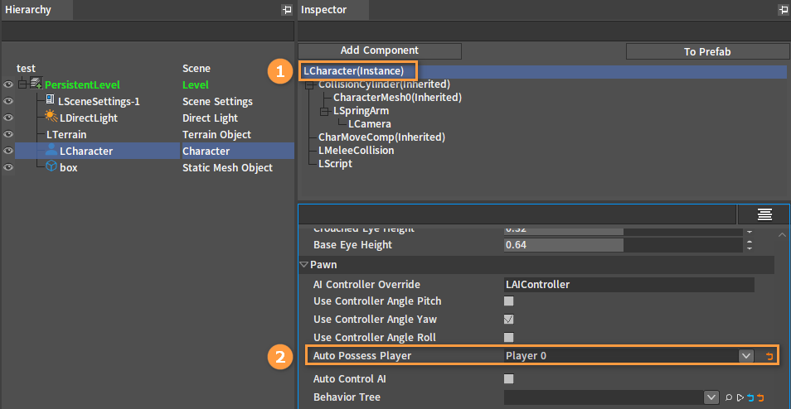791x409 pixels.
Task: Pin the Inspector panel
Action: pos(784,10)
